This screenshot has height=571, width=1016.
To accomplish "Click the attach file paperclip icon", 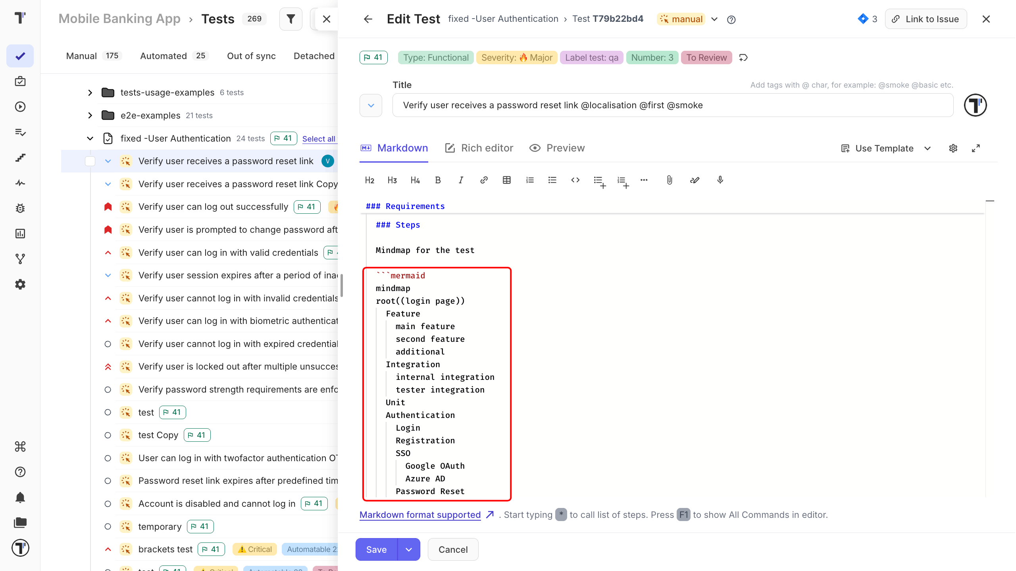I will 670,180.
